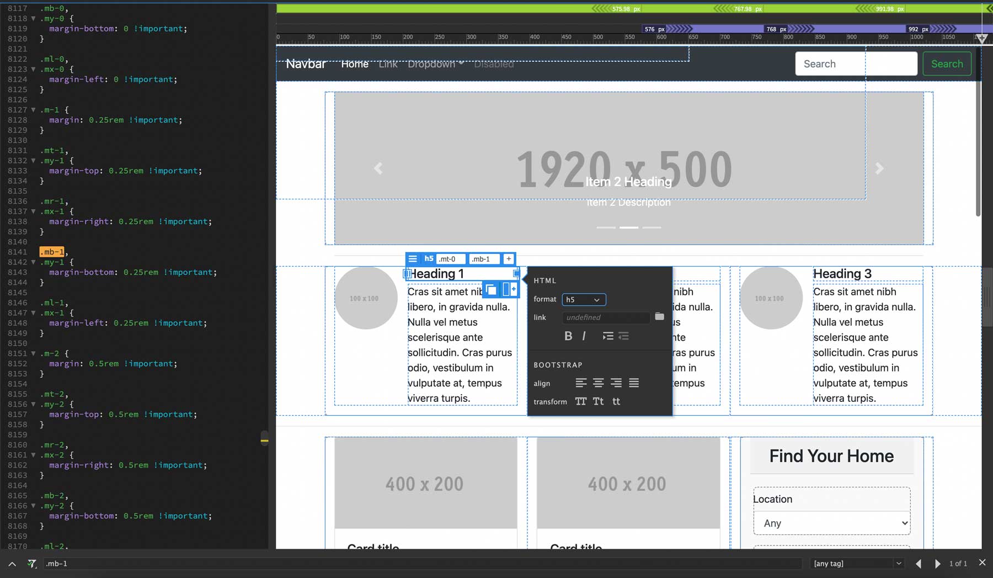993x578 pixels.
Task: Toggle bold formatting in the HTML panel
Action: (x=569, y=336)
